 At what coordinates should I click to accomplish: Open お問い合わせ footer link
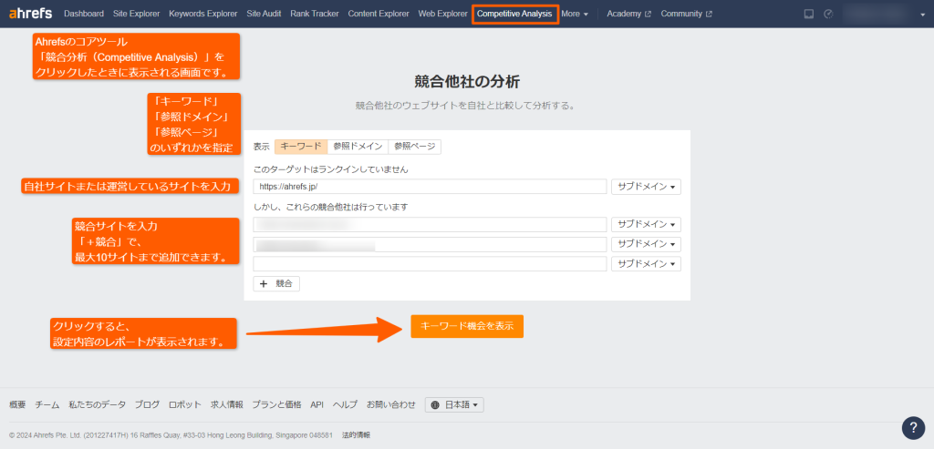click(390, 404)
